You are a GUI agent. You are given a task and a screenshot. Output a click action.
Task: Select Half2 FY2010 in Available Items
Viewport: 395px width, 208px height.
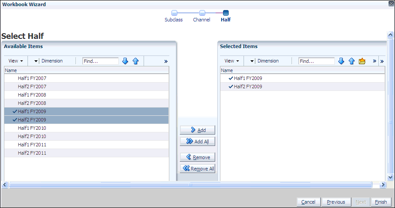[86, 136]
